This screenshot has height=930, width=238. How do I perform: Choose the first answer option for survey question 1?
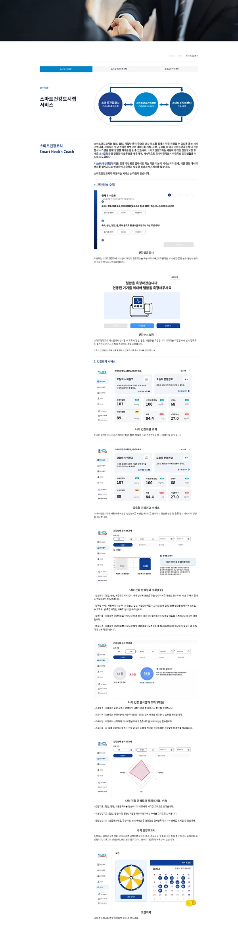pos(109,213)
